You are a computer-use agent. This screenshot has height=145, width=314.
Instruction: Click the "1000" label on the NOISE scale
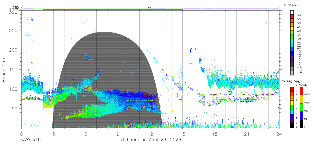pyautogui.click(x=307, y=103)
